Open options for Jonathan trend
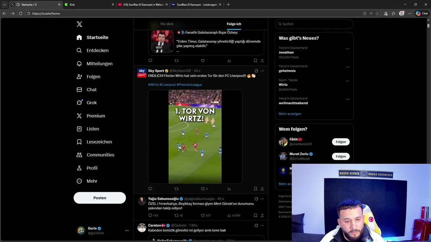 click(347, 49)
